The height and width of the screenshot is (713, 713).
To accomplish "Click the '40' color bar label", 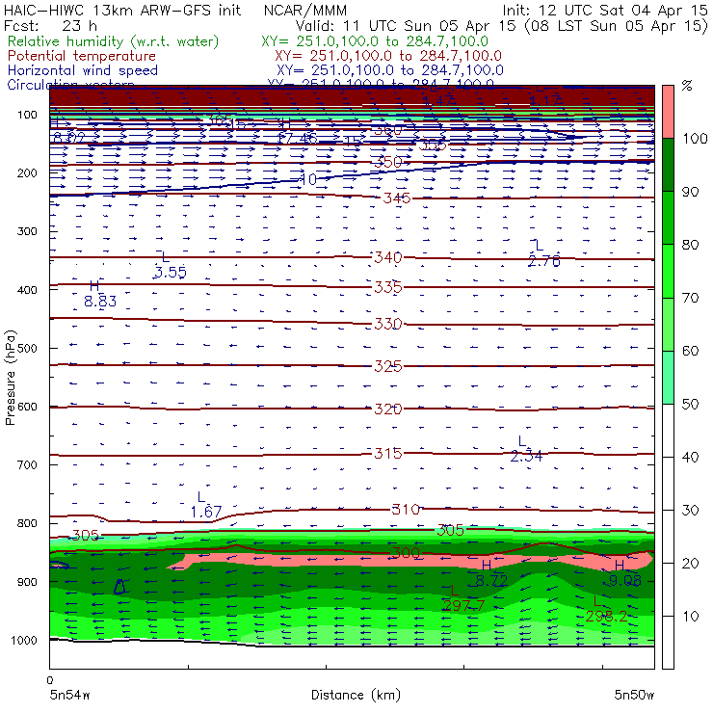I will (690, 457).
